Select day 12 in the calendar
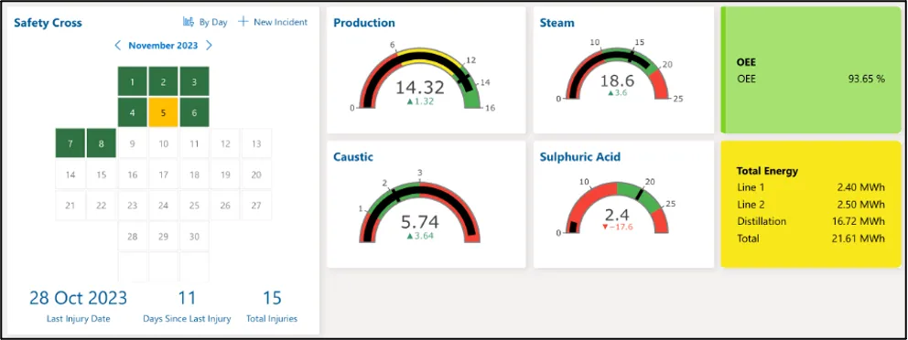This screenshot has height=340, width=908. tap(225, 143)
